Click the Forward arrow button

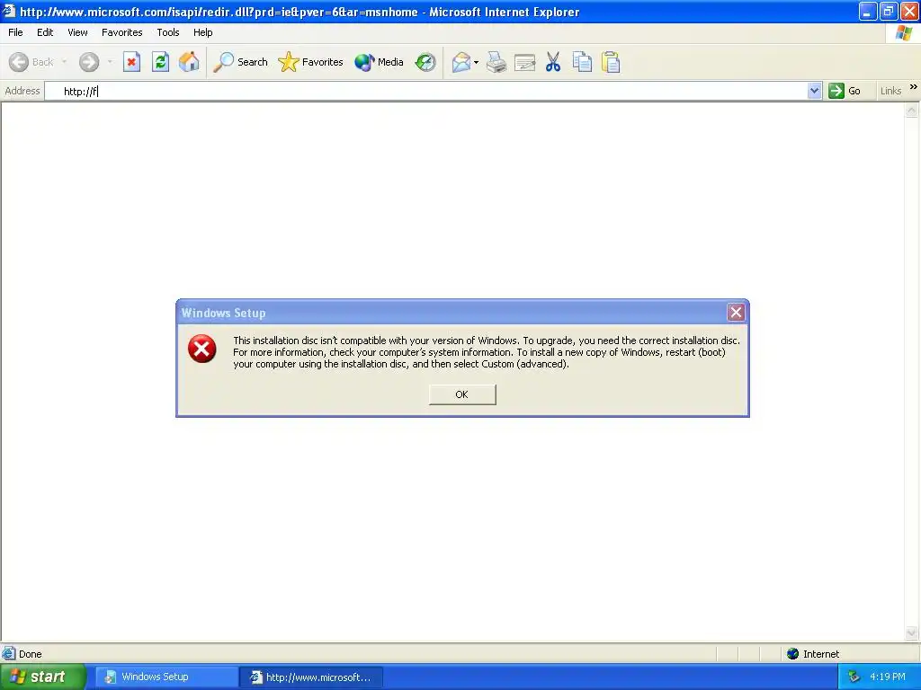click(x=89, y=62)
